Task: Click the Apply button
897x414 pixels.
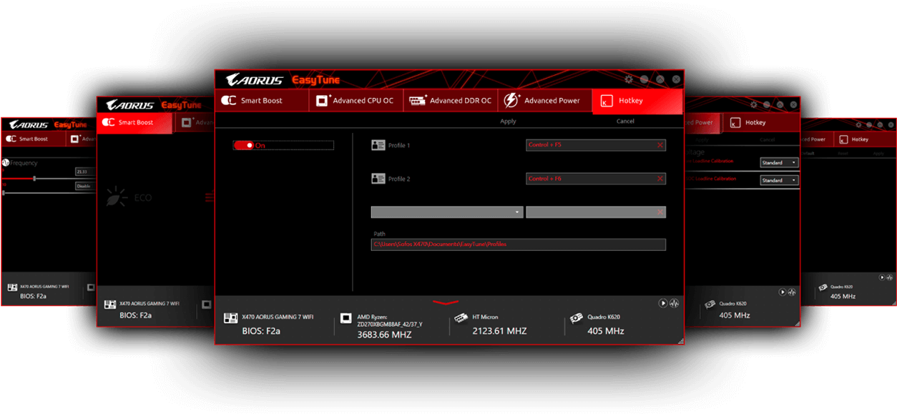Action: click(508, 121)
